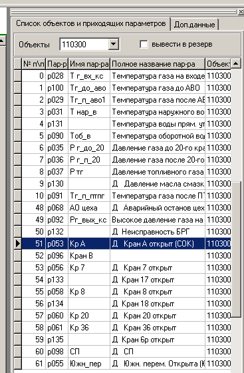
Task: Select cell 'Д Кран 18 открыт'
Action: tap(158, 304)
